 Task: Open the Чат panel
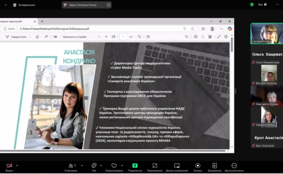pos(94,166)
